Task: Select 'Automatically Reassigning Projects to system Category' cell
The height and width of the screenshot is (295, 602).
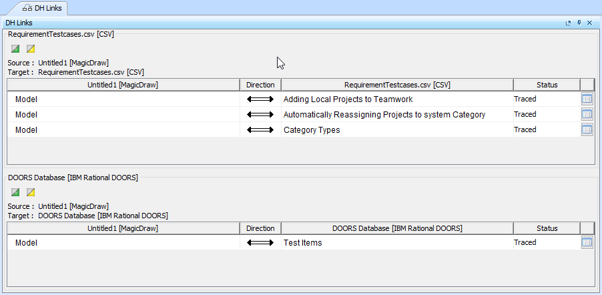Action: pos(397,115)
